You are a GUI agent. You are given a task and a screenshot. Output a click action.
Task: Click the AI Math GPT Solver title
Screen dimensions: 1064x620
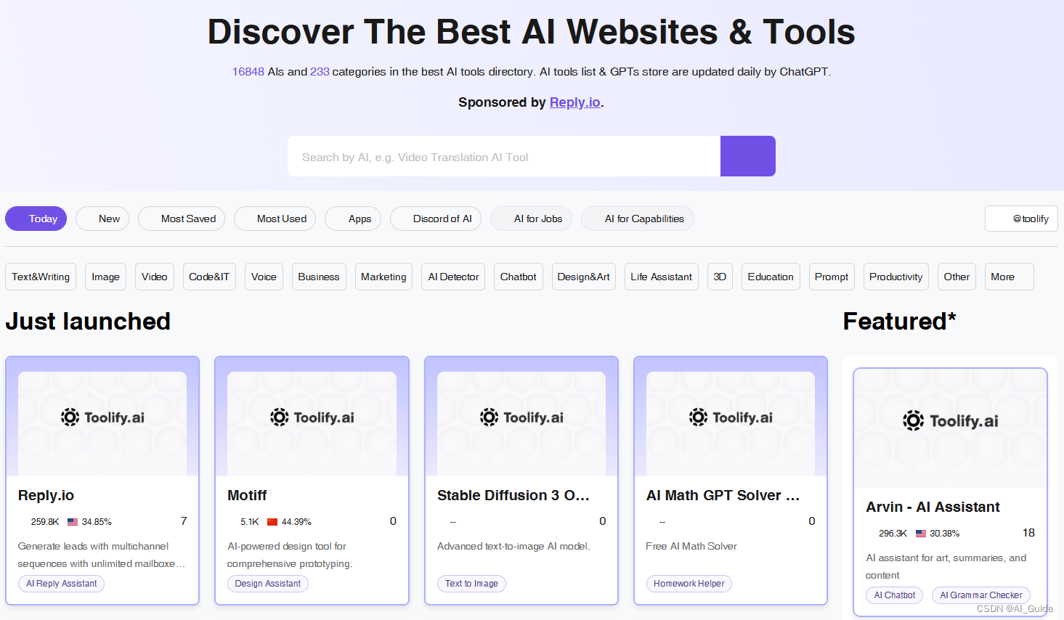click(723, 495)
